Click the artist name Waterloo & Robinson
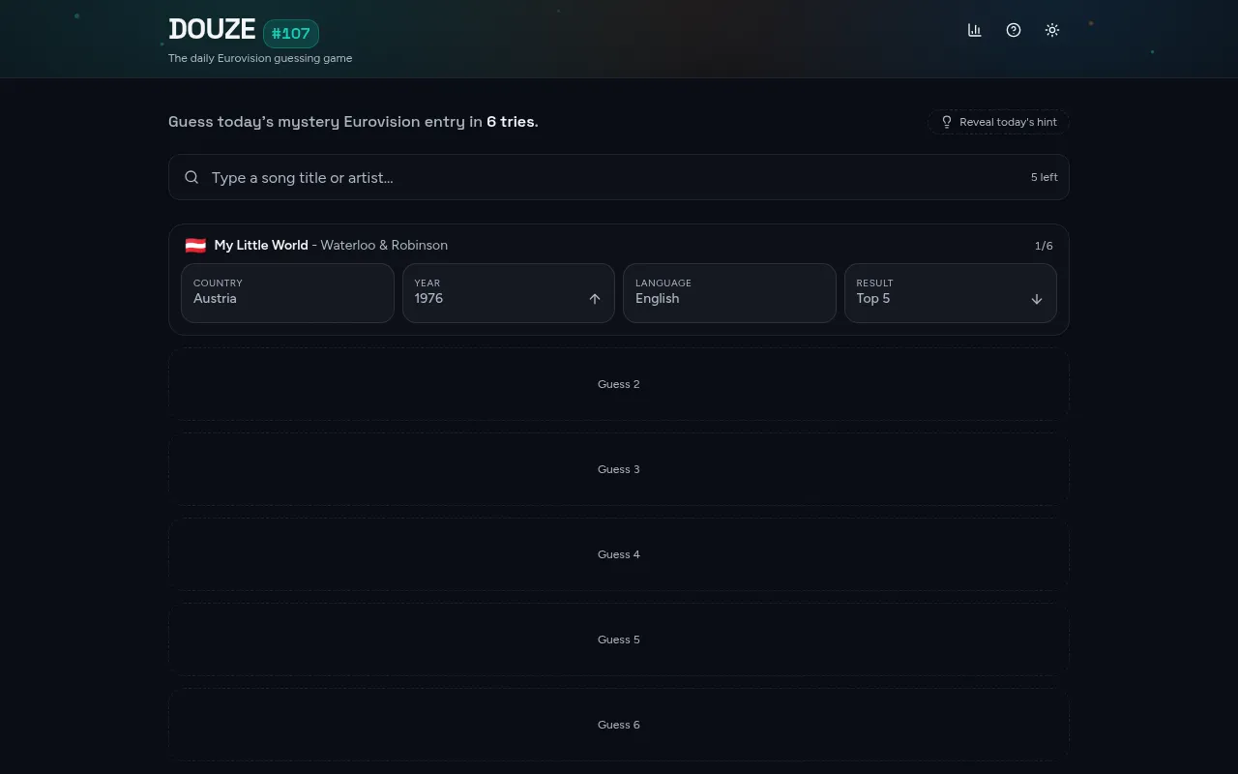The image size is (1238, 774). [x=384, y=245]
